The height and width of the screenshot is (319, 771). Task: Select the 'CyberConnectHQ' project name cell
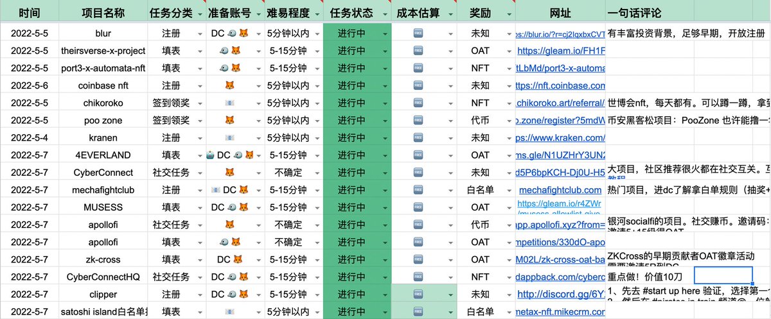tap(103, 277)
